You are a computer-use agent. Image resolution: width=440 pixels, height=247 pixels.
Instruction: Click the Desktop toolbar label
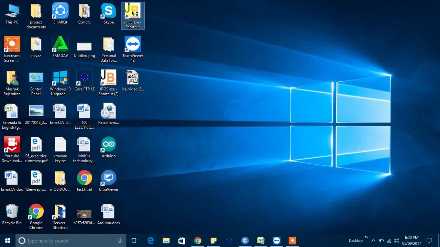point(355,240)
